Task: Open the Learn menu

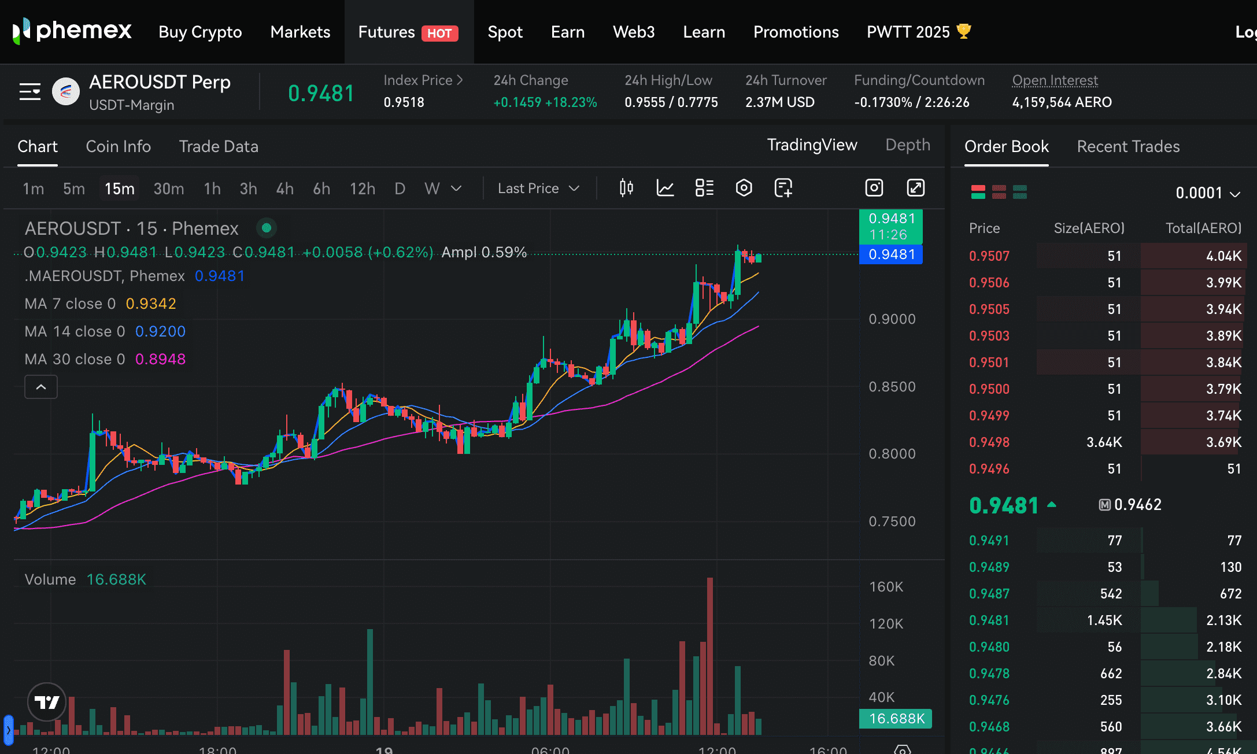Action: point(704,32)
